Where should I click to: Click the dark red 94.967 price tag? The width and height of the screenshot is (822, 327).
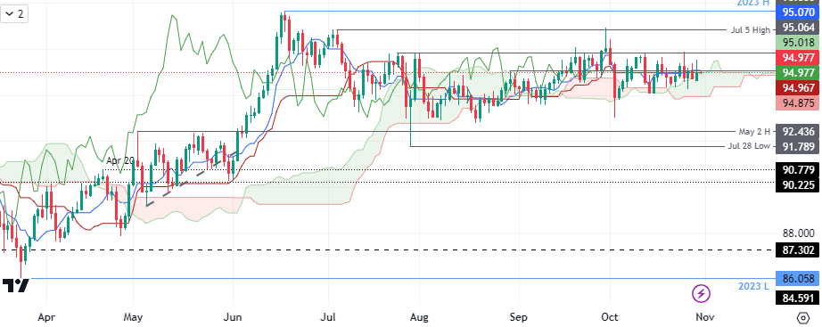(x=797, y=88)
